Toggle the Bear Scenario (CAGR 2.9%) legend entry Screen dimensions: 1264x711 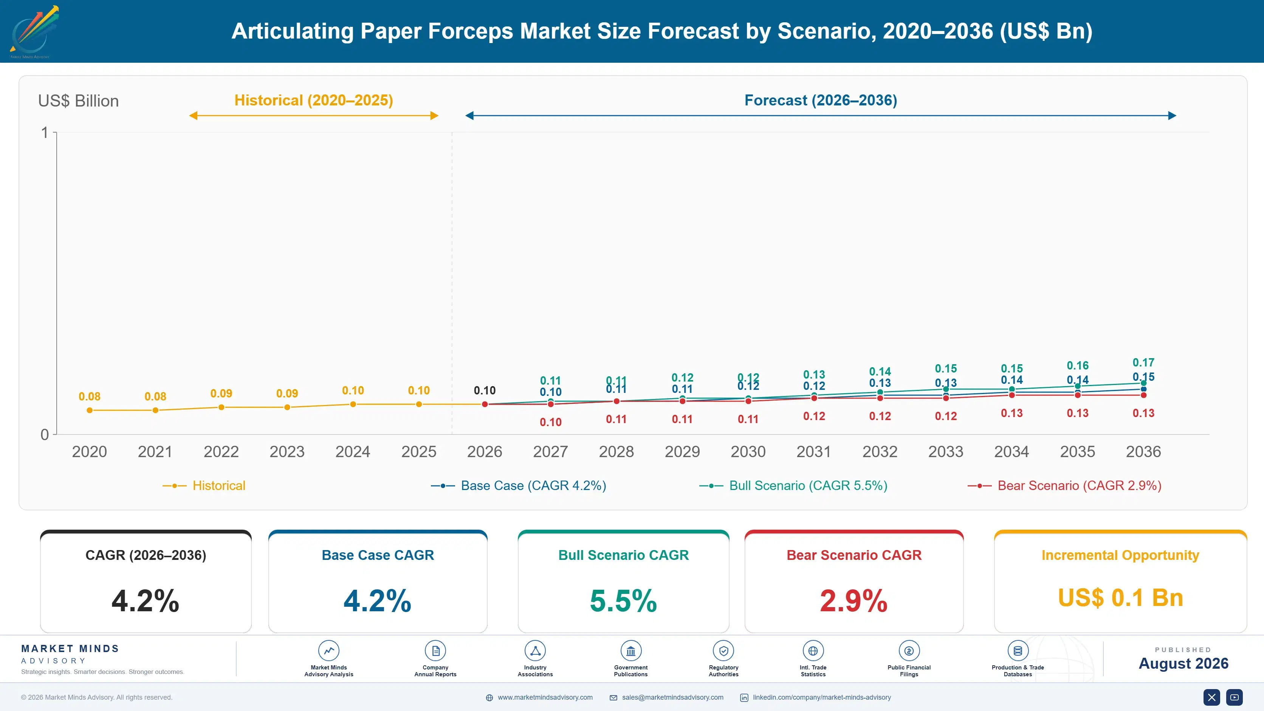pos(1064,485)
